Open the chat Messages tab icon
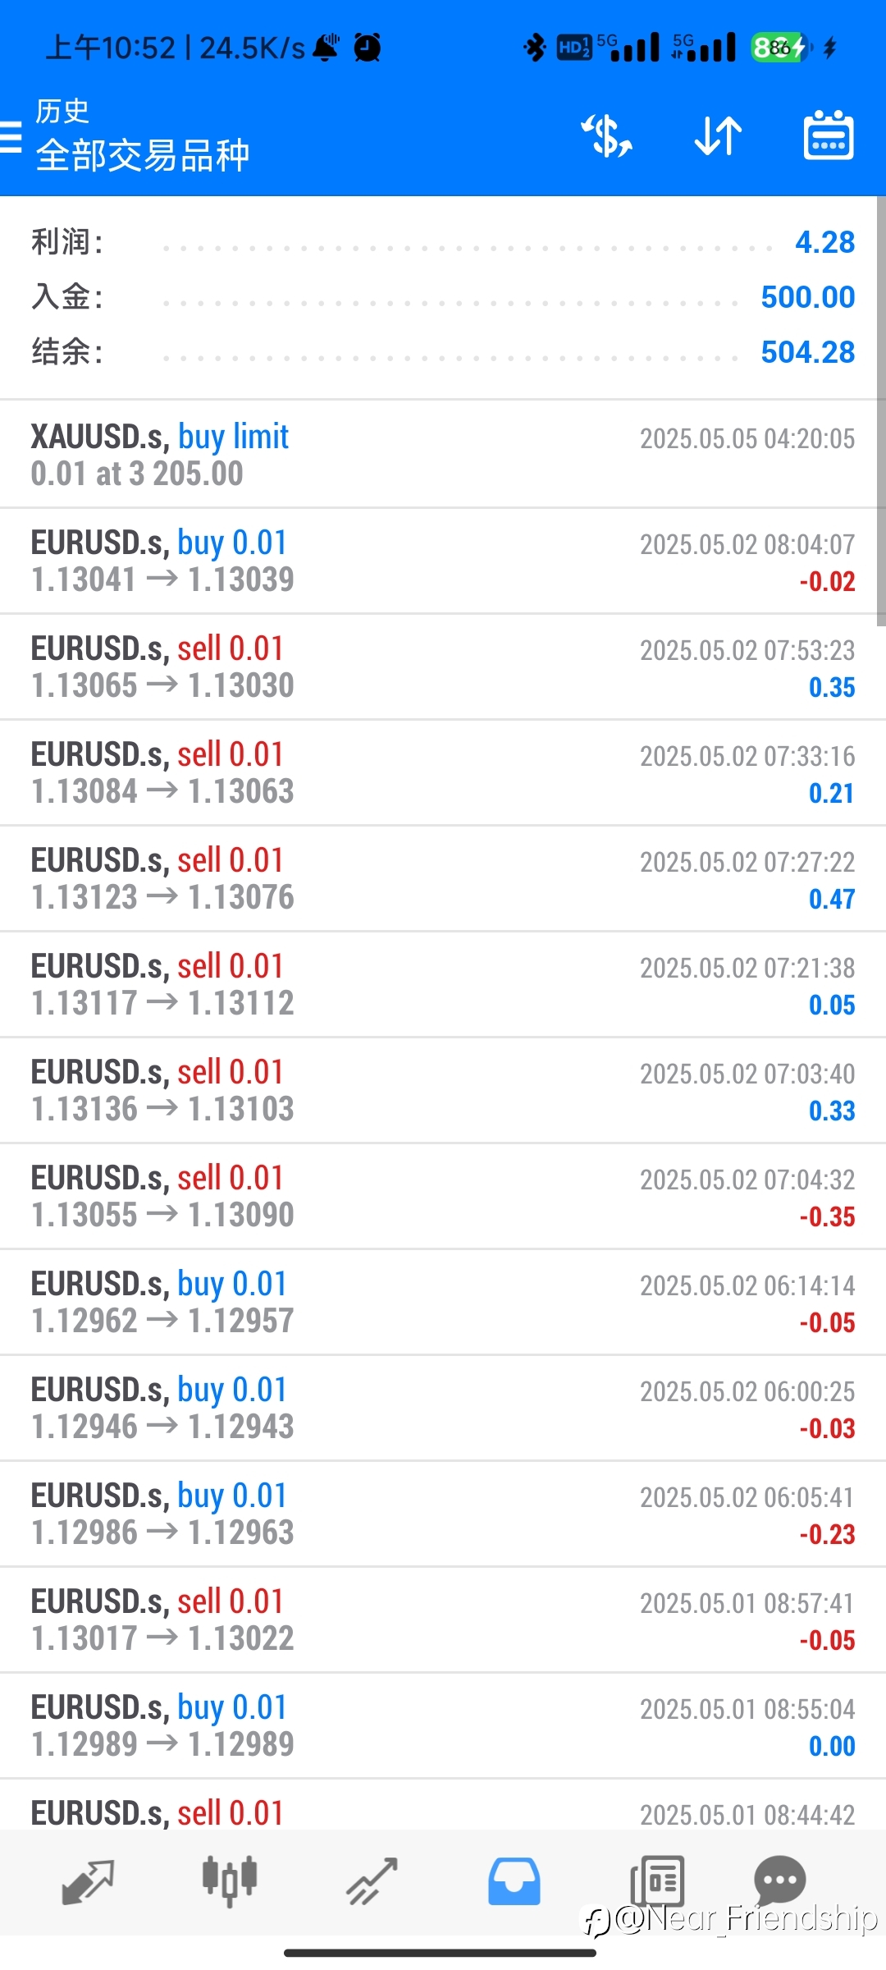Viewport: 886px width, 1970px height. (779, 1880)
